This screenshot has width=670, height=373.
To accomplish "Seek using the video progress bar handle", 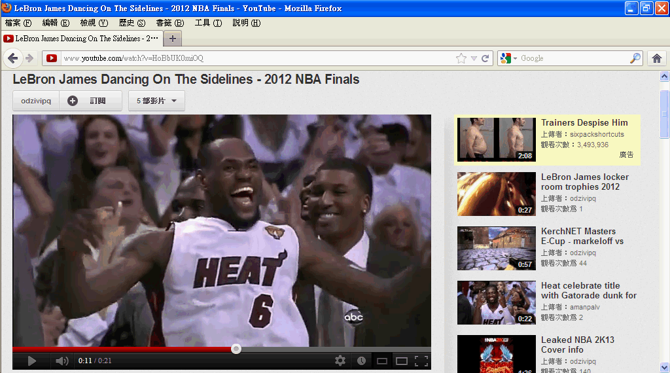I will click(x=236, y=349).
